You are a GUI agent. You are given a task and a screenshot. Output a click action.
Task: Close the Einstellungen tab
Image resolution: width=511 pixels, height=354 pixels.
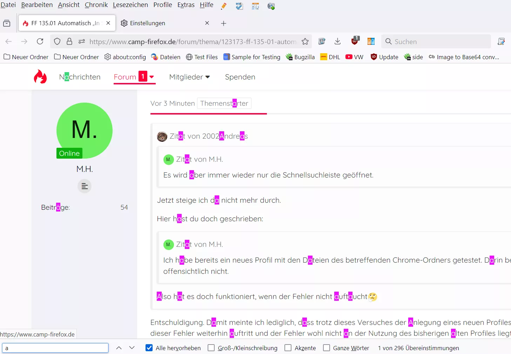(207, 23)
